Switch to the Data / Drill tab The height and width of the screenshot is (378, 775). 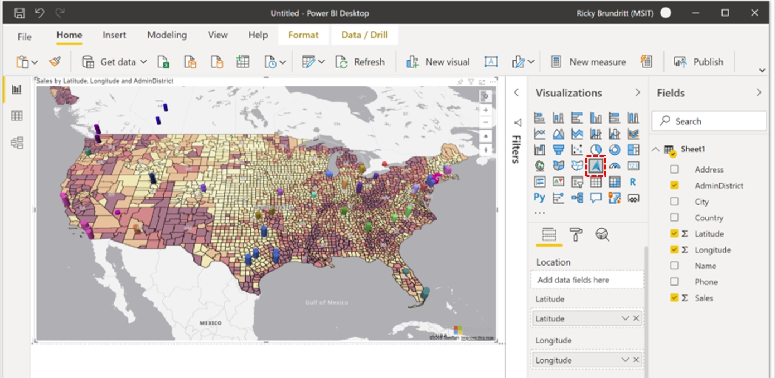click(x=364, y=35)
